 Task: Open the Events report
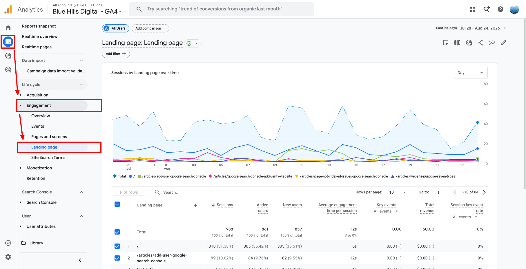[x=38, y=126]
